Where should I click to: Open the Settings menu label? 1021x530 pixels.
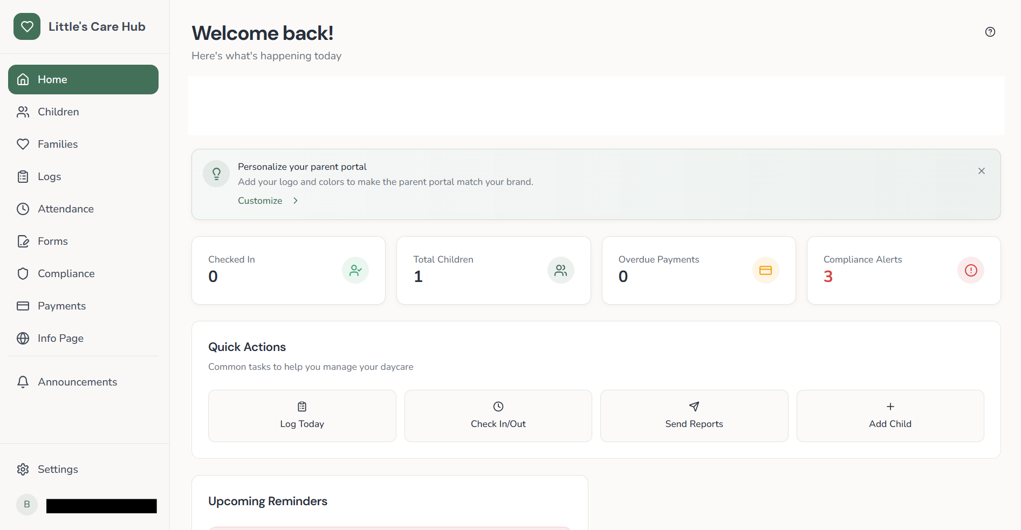pyautogui.click(x=58, y=469)
